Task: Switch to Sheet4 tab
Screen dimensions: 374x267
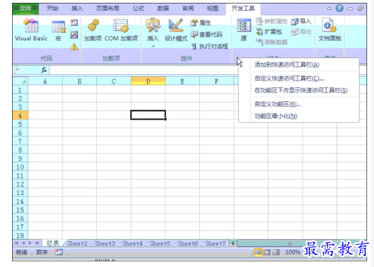Action: pos(133,243)
